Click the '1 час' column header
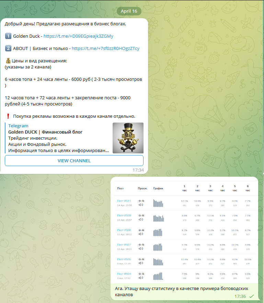 [184, 188]
